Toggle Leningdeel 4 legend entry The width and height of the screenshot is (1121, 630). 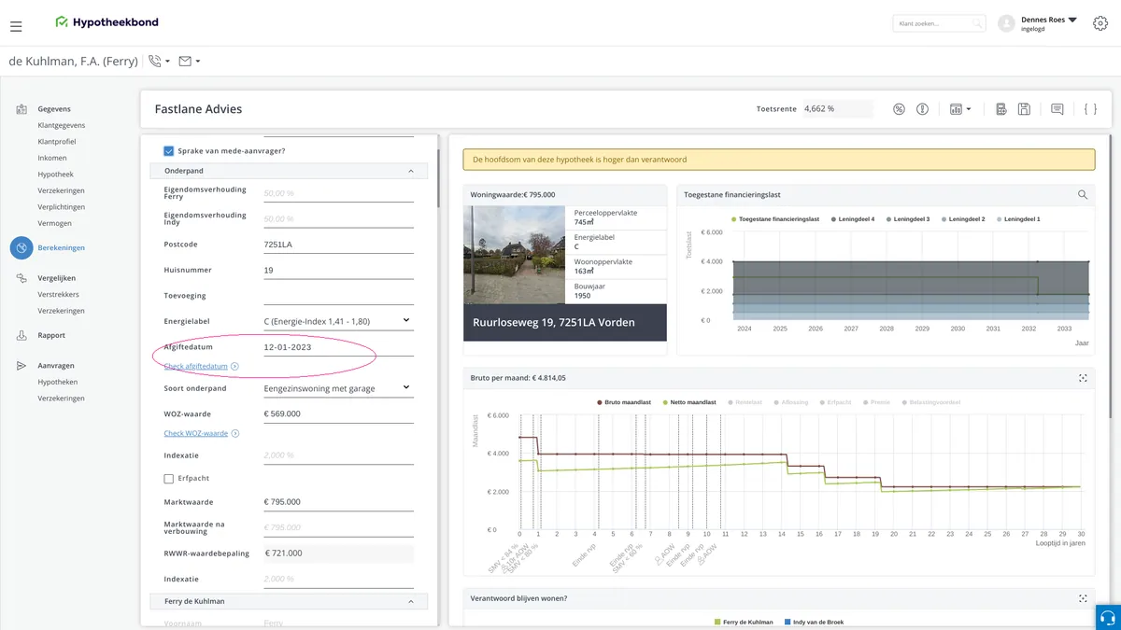(852, 219)
